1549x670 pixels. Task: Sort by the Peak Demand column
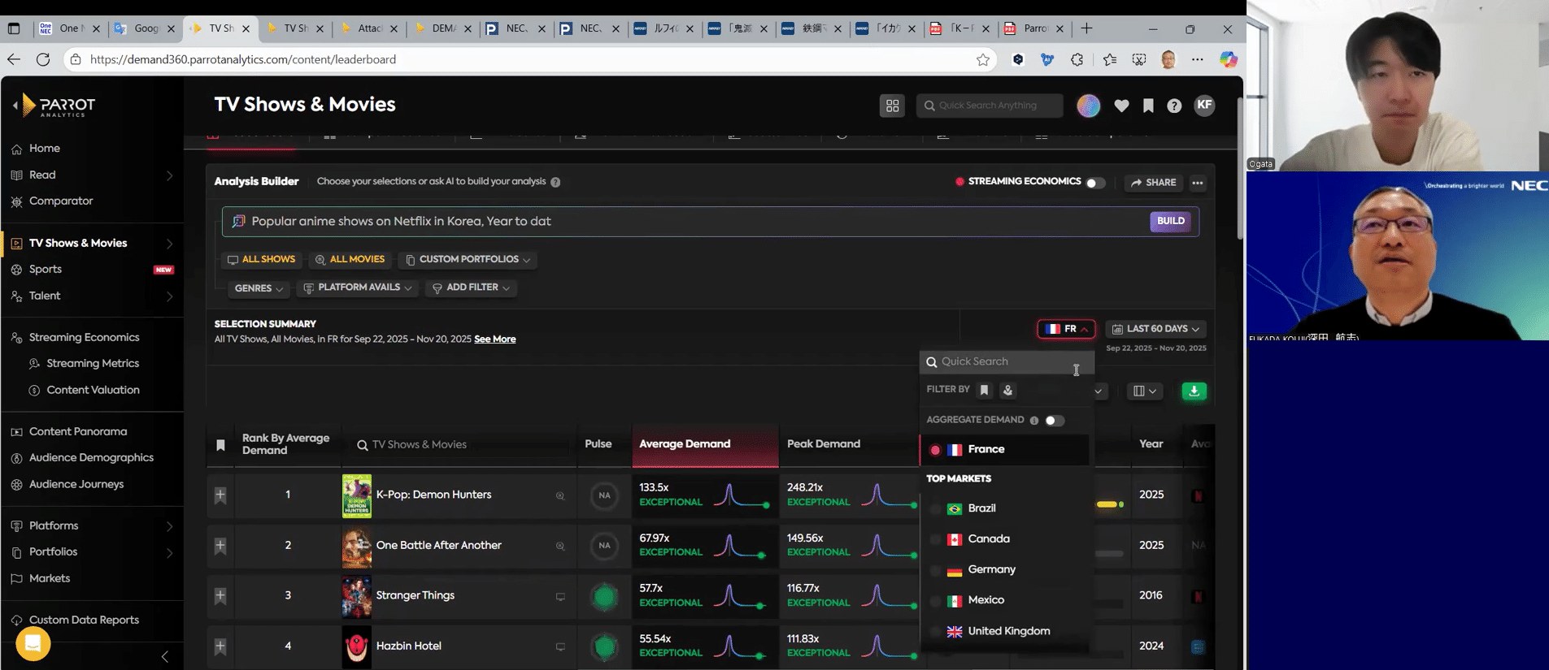823,444
